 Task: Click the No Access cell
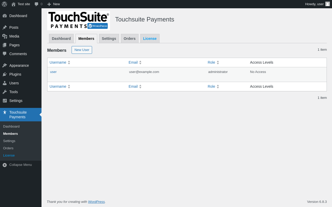pos(258,72)
